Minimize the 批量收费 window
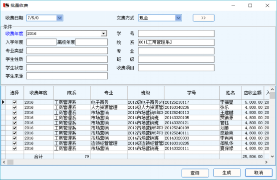 [x=233, y=5]
